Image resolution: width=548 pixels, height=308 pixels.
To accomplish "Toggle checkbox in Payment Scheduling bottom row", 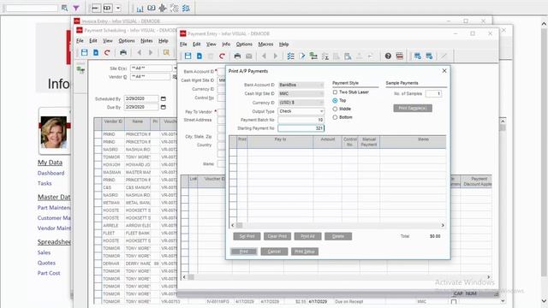I will point(454,302).
